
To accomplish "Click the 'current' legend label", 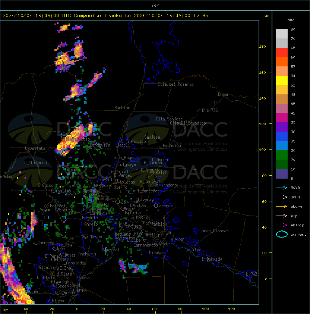I will coord(298,235).
